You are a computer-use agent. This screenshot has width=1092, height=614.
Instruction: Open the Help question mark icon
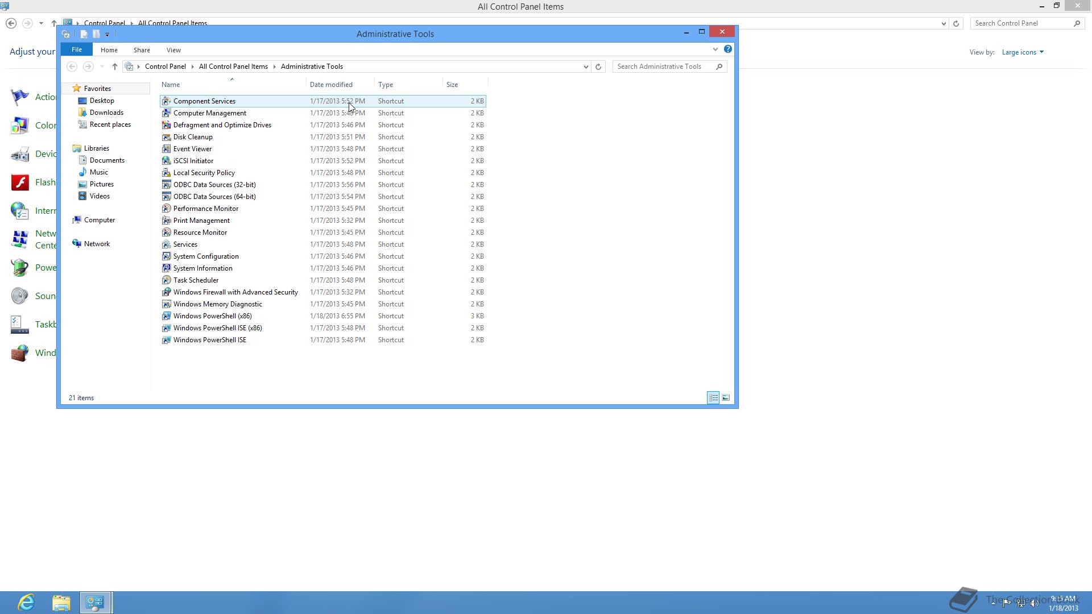pos(727,49)
